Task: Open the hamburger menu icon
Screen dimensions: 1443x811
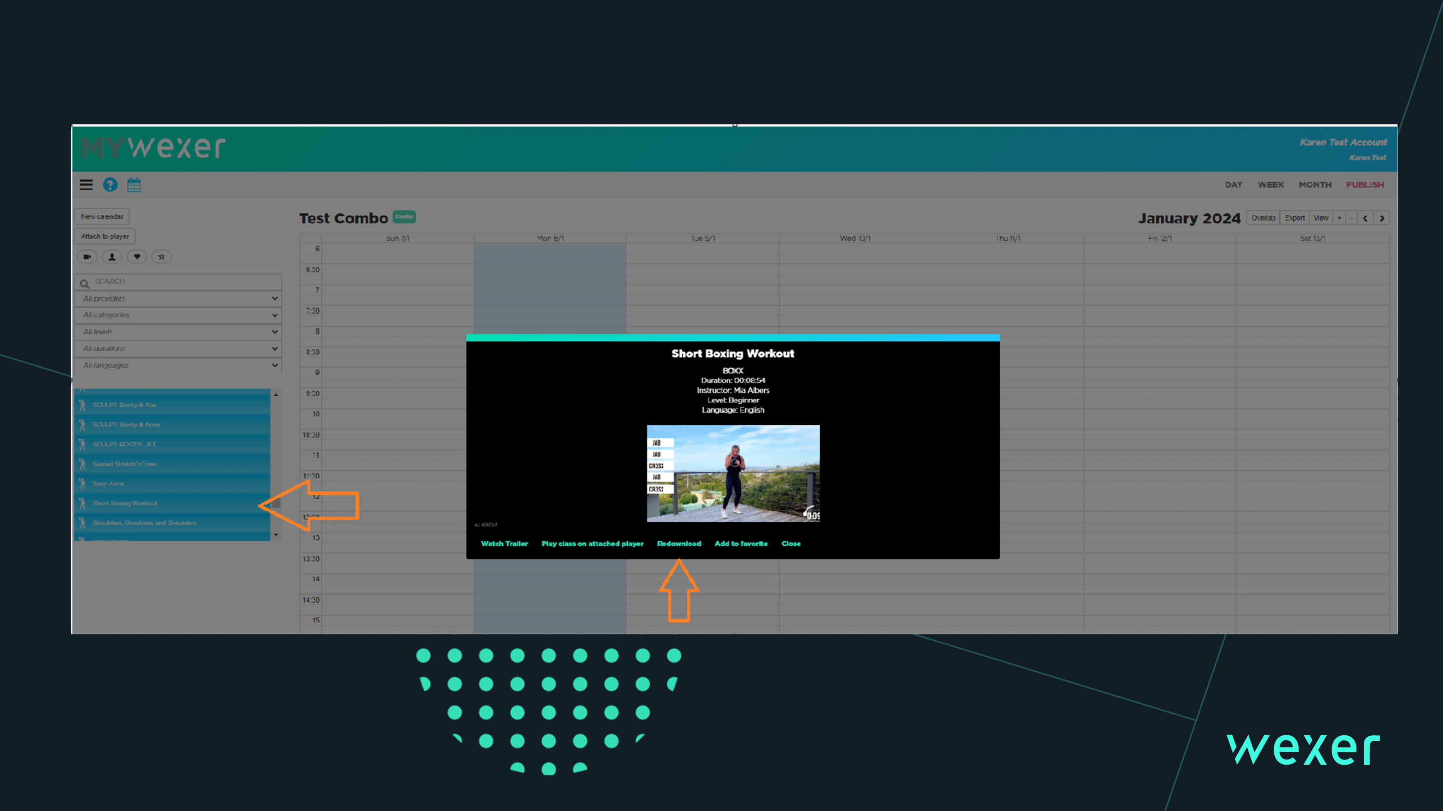Action: click(86, 185)
